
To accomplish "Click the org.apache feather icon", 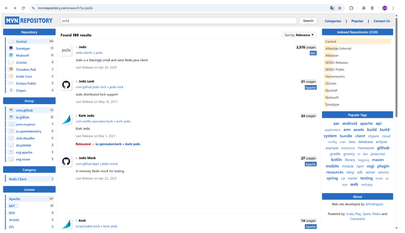I will 11,152.
